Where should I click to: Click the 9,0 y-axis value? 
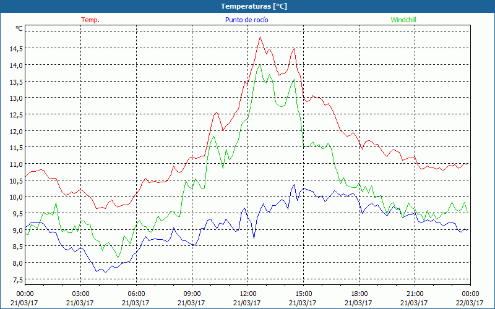(17, 230)
